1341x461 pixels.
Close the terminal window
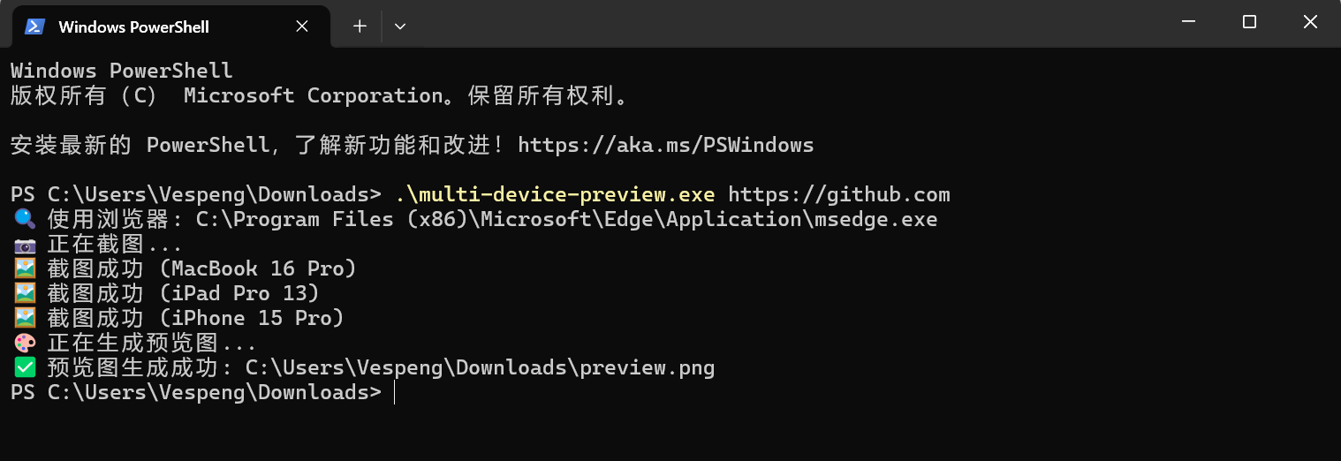pos(1309,22)
